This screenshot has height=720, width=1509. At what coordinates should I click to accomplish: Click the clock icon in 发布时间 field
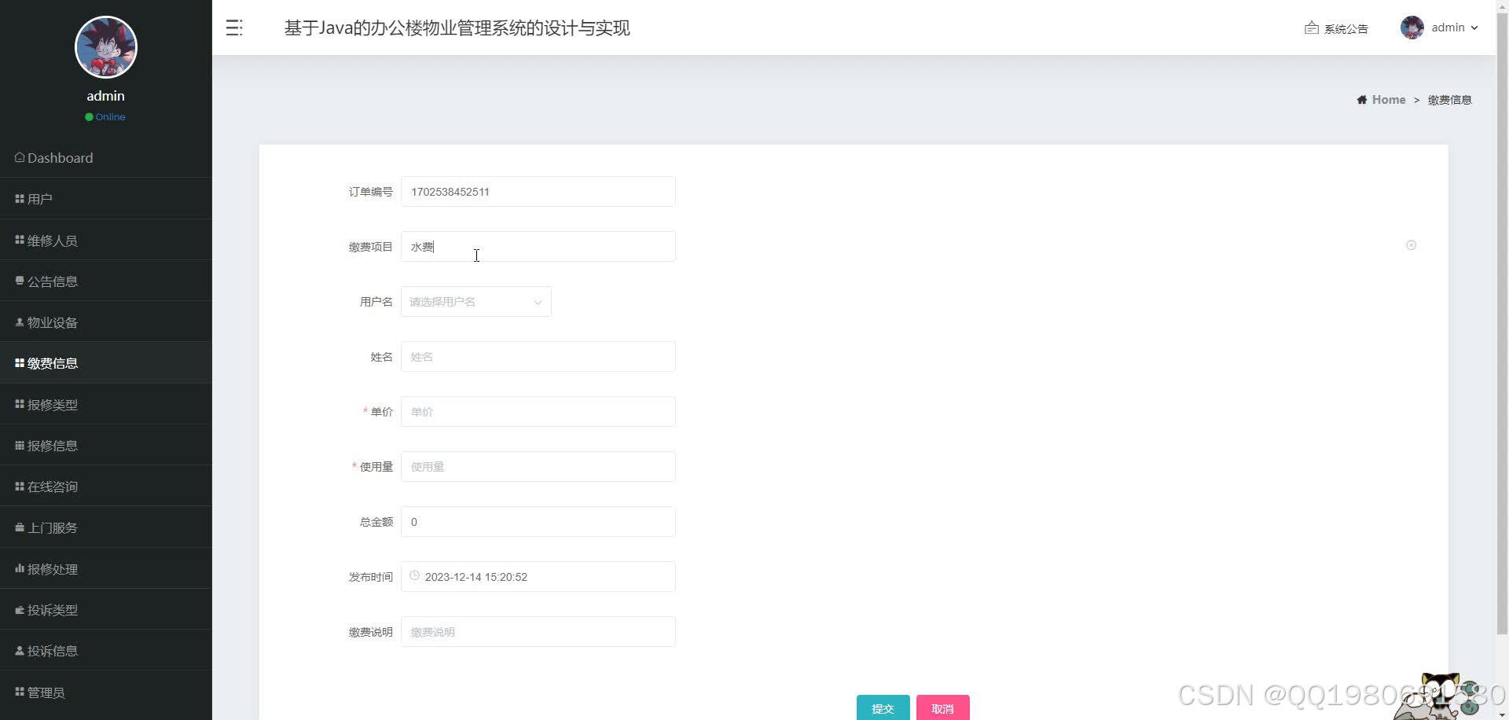point(414,576)
